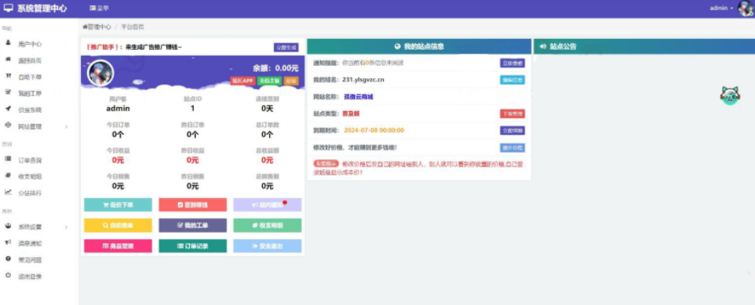Click the 昨日销售 value 0元

coord(192,185)
